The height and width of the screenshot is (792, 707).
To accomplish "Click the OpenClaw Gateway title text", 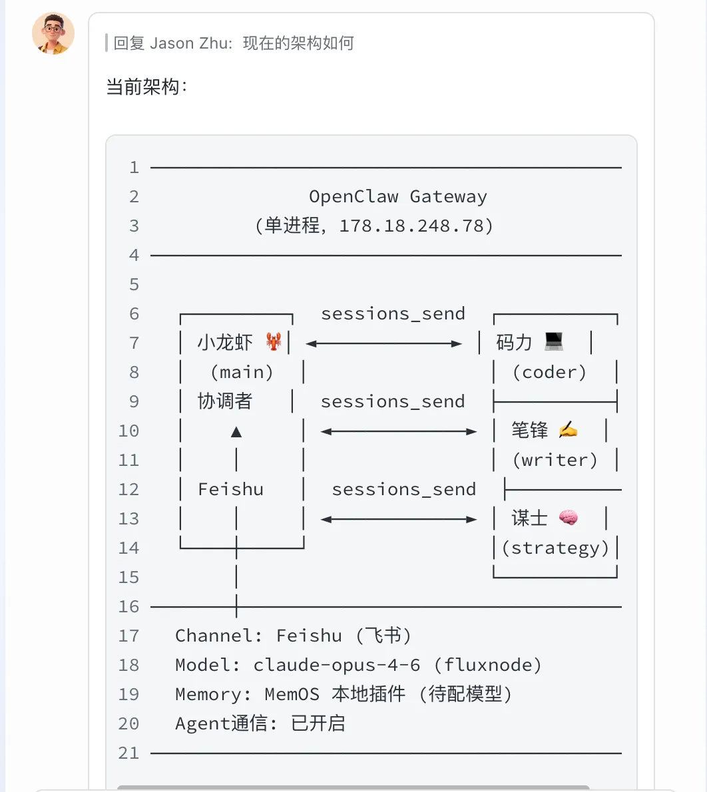I will point(397,197).
